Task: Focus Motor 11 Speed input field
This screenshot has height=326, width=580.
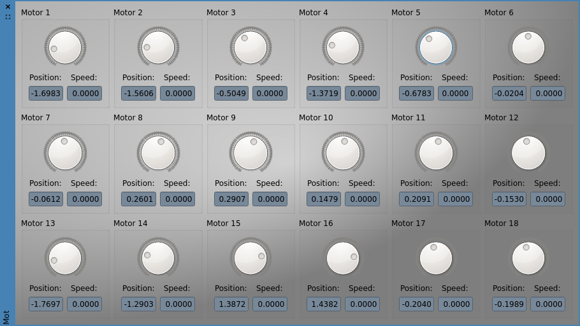Action: point(455,199)
